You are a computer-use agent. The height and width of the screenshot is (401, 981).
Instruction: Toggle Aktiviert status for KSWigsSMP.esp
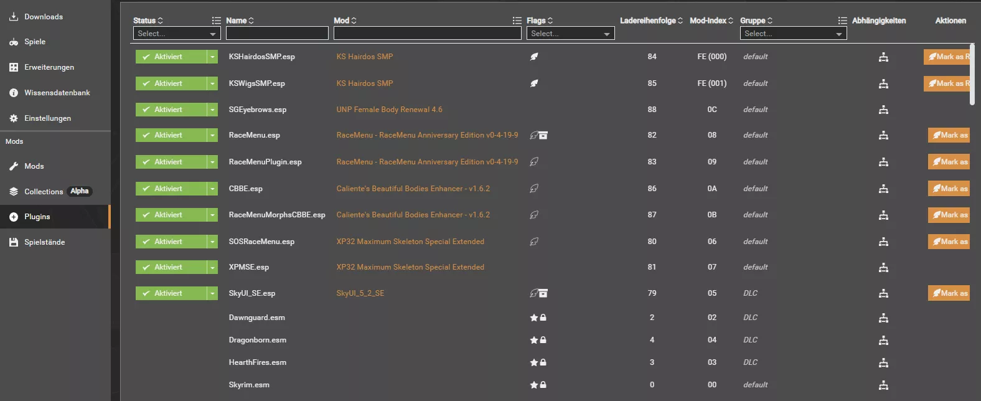click(171, 83)
